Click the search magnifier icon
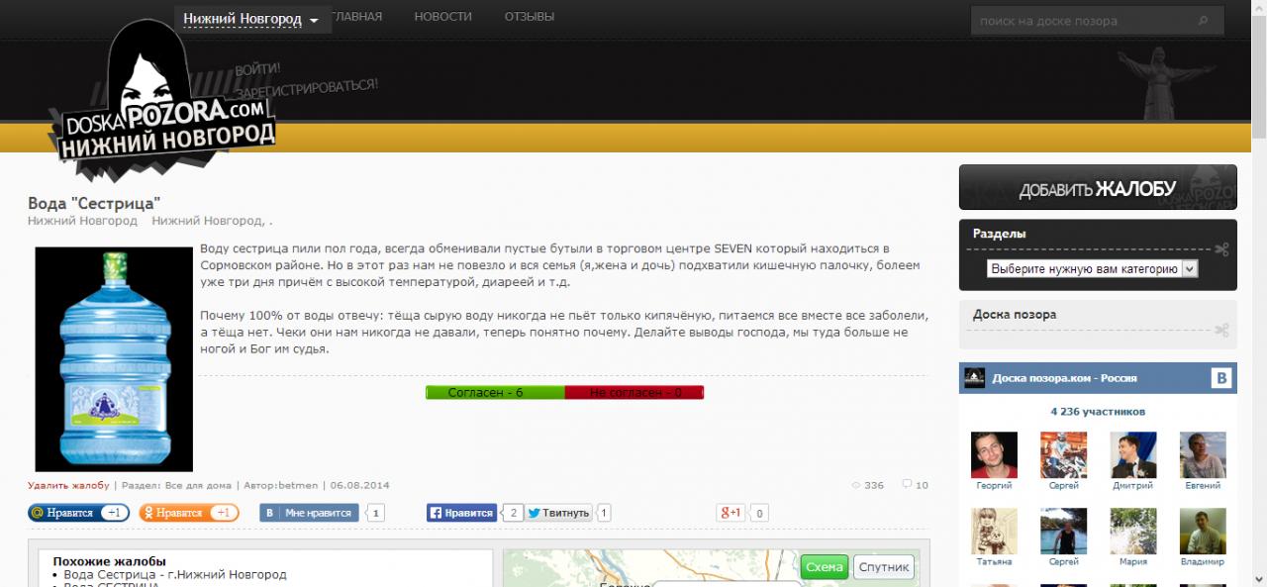 click(x=1204, y=20)
